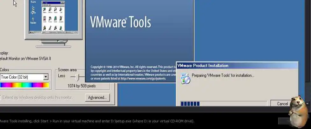Click the color spectrum bar under Colors
The image size is (311, 129).
point(25,85)
